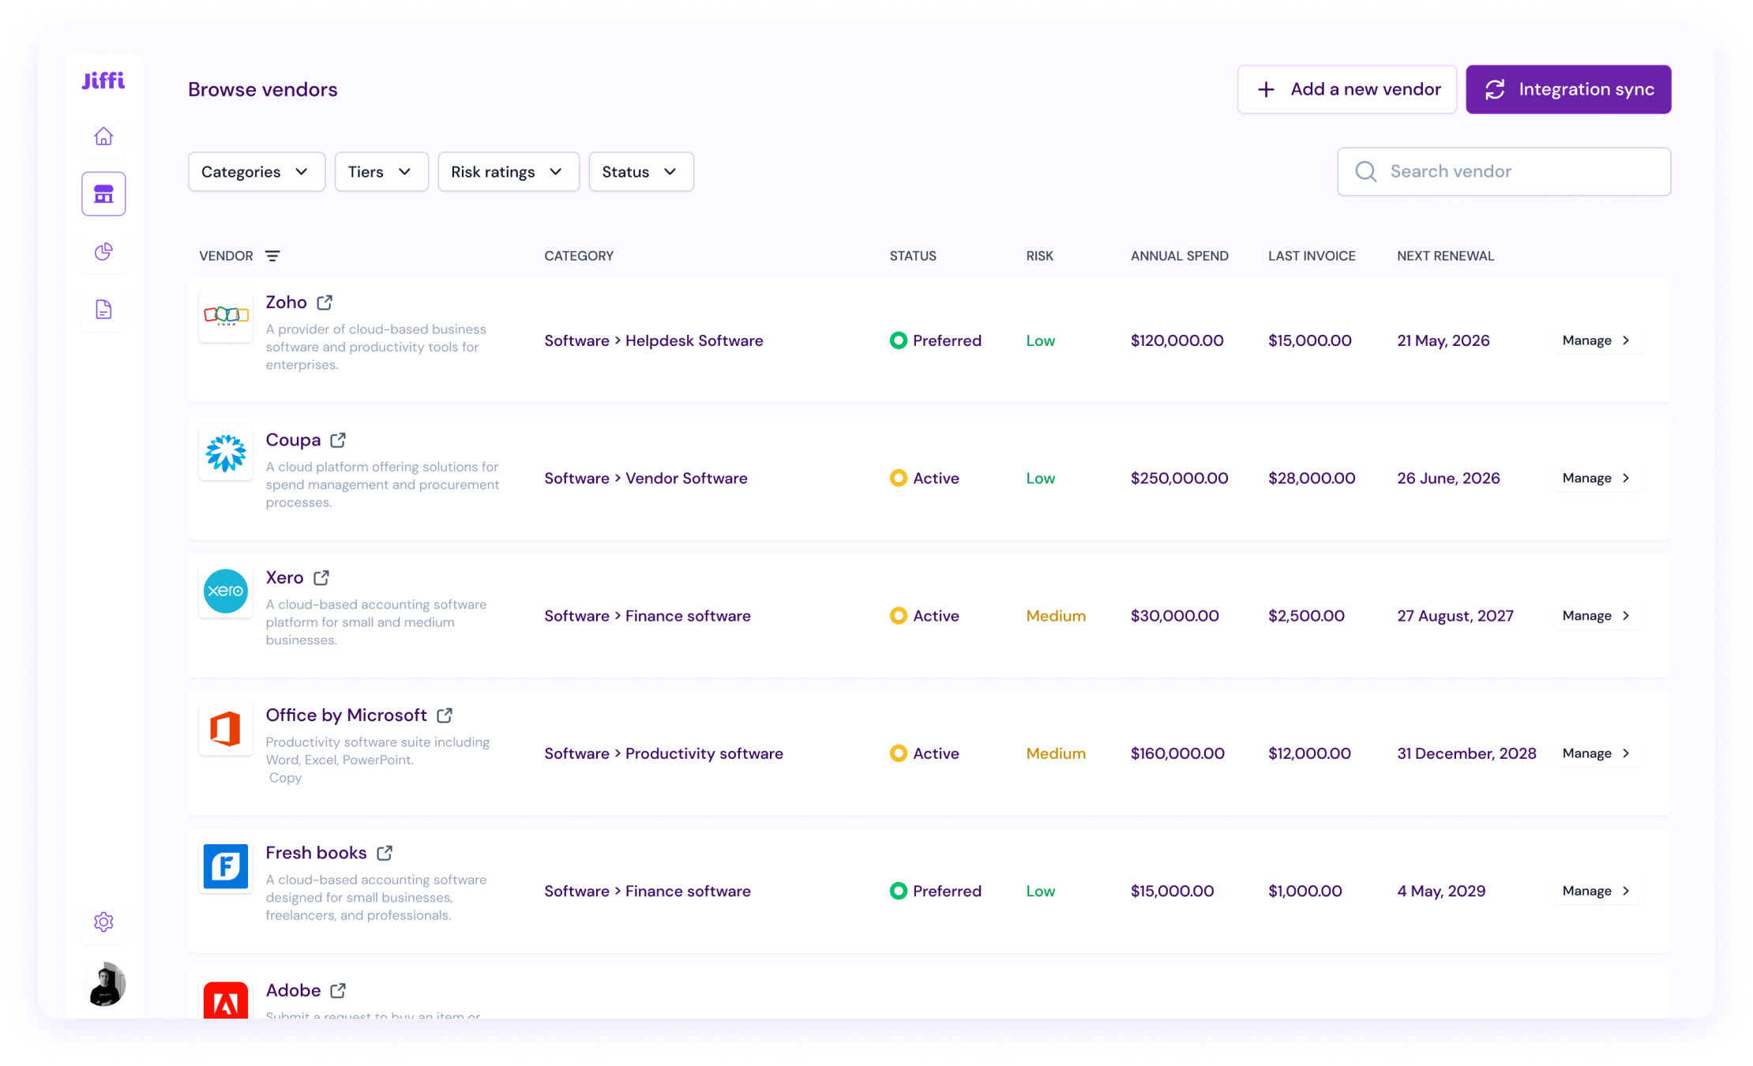
Task: Expand the Tiers dropdown
Action: (x=381, y=172)
